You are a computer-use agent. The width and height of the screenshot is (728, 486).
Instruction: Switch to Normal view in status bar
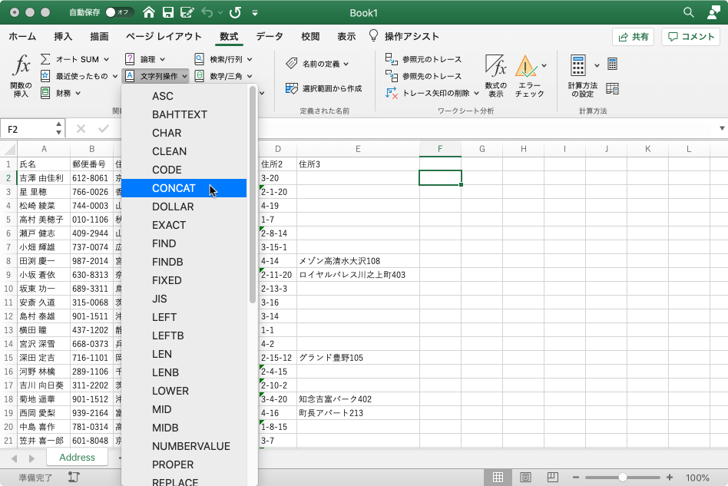(x=498, y=478)
